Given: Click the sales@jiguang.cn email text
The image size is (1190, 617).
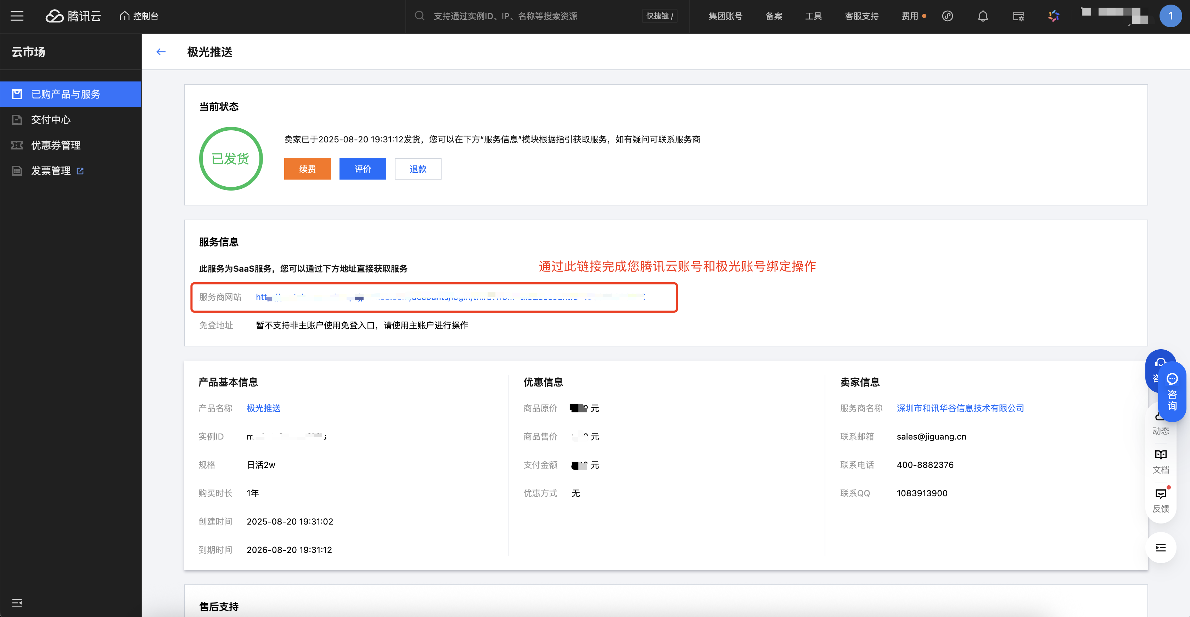Looking at the screenshot, I should coord(931,436).
